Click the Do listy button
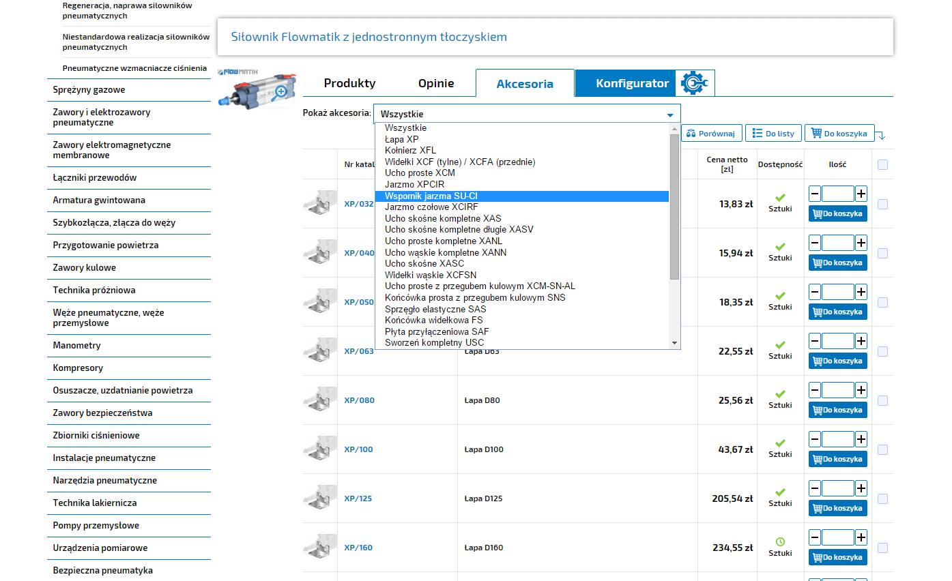The width and height of the screenshot is (952, 581). point(773,134)
